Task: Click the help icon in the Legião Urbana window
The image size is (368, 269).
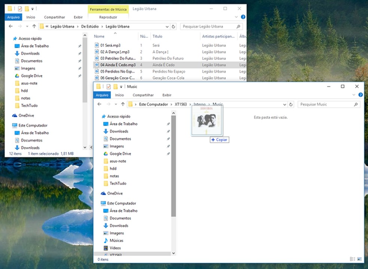Action: [243, 17]
